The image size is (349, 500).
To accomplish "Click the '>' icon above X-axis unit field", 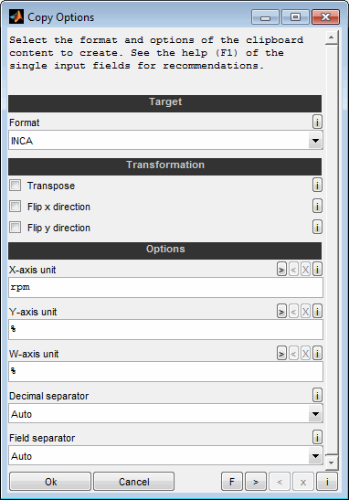I will click(281, 270).
